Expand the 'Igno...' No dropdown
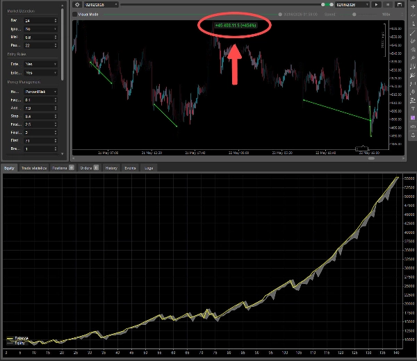The image size is (417, 361). 41,29
